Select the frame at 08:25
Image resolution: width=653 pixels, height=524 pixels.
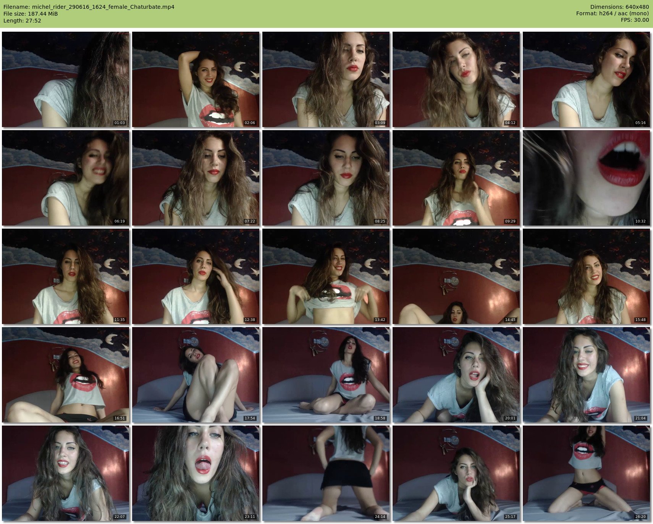pyautogui.click(x=326, y=178)
